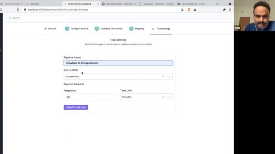
Task: Click the Minutes value in Time Unit
Action: click(x=127, y=97)
